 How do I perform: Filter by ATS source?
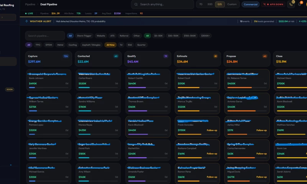click(x=112, y=36)
